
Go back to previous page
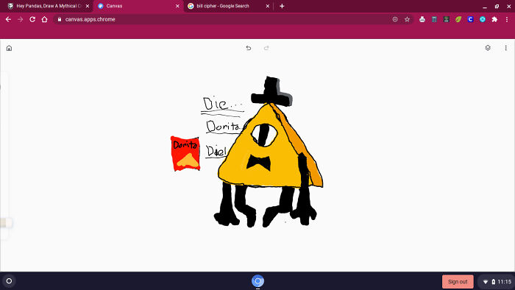click(x=8, y=19)
